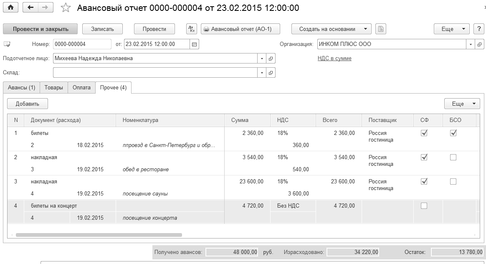486x264 pixels.
Task: Uncheck СФ for the билеты row
Action: click(x=424, y=133)
